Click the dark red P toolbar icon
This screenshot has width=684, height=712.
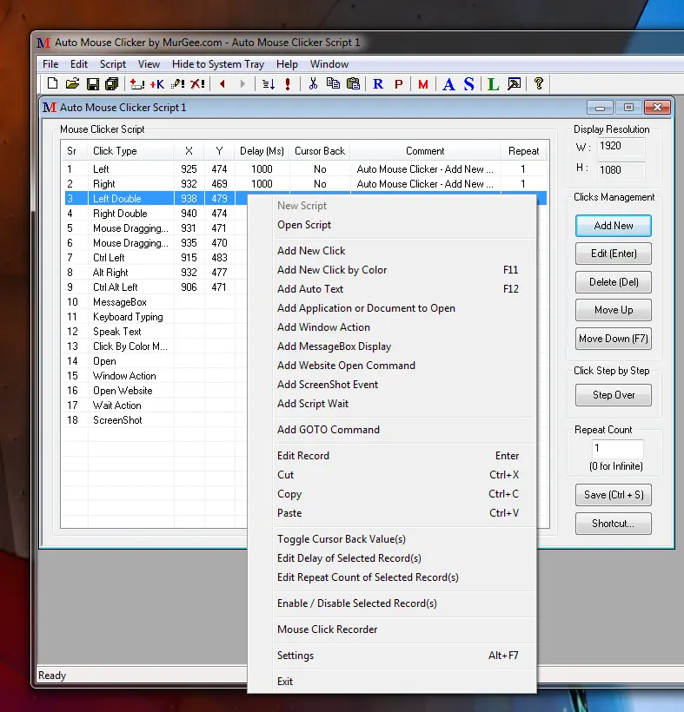pos(399,84)
